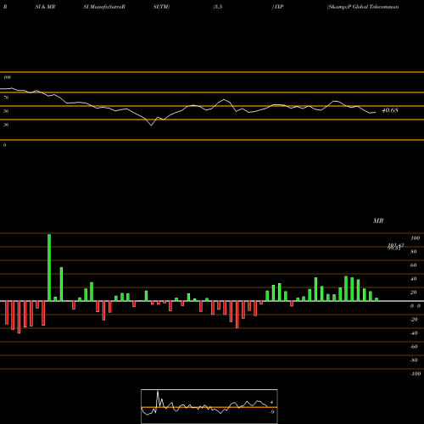The width and height of the screenshot is (424, 424).
Task: Click the RSI axis label 70
Action: [x=6, y=98]
